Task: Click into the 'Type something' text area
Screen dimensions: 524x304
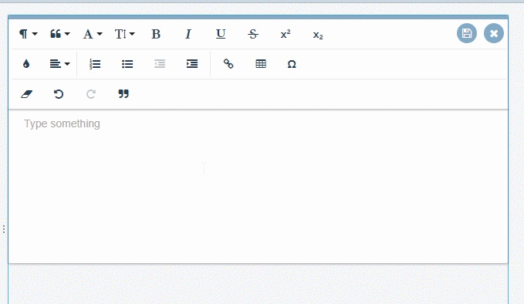Action: (258, 187)
